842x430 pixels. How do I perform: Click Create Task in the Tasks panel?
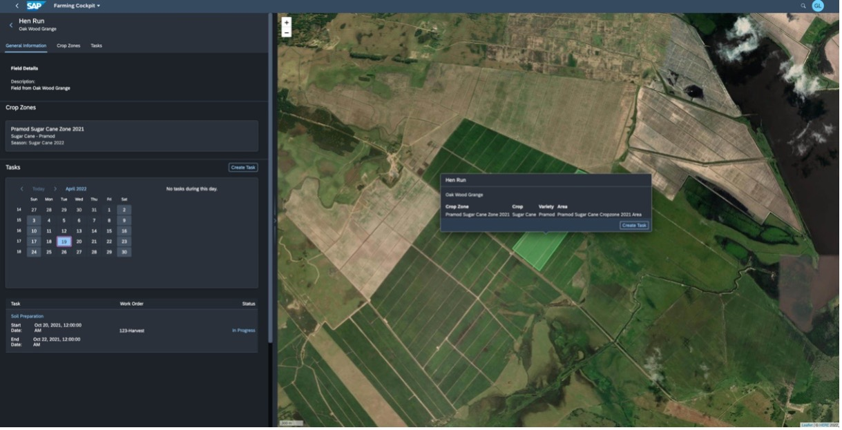pyautogui.click(x=243, y=167)
